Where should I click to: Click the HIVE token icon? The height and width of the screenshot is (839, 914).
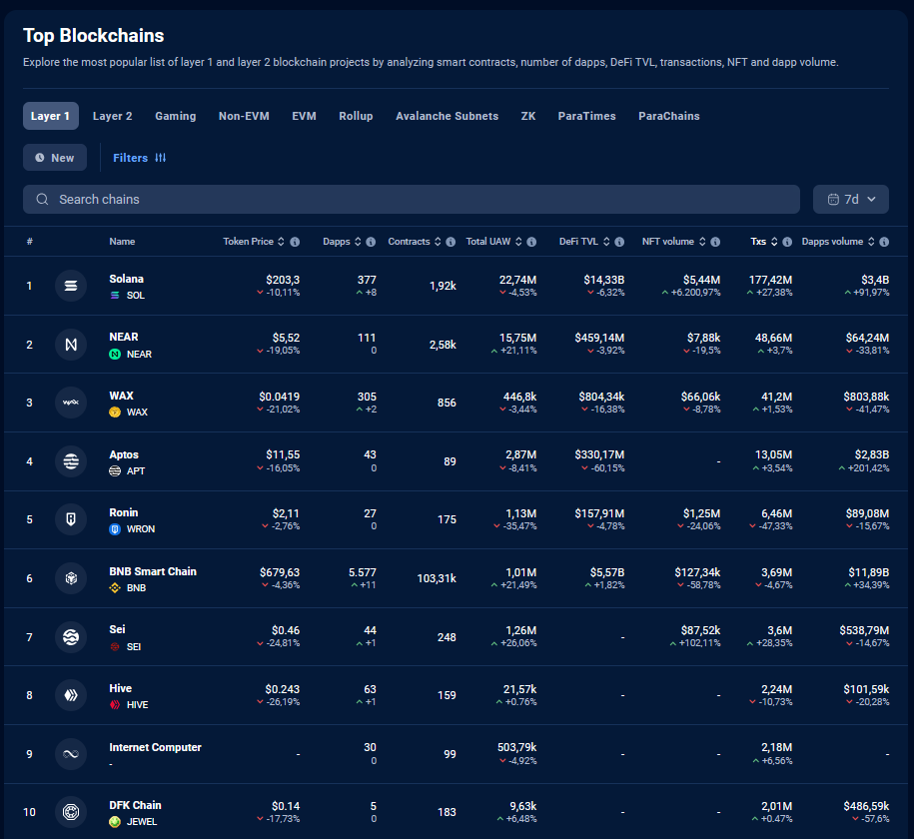115,705
